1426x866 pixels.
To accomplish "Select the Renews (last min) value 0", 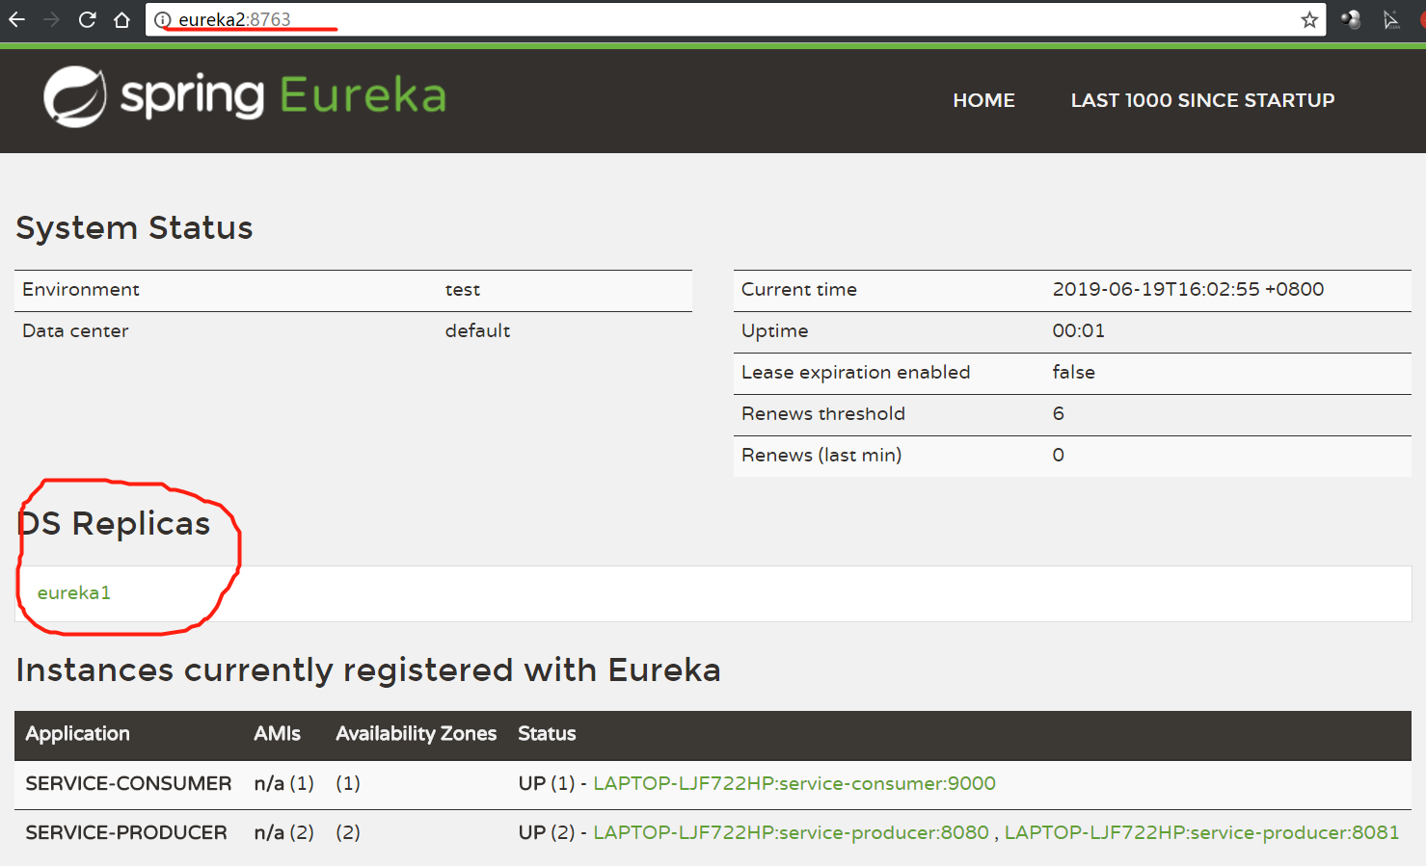I will point(1058,455).
